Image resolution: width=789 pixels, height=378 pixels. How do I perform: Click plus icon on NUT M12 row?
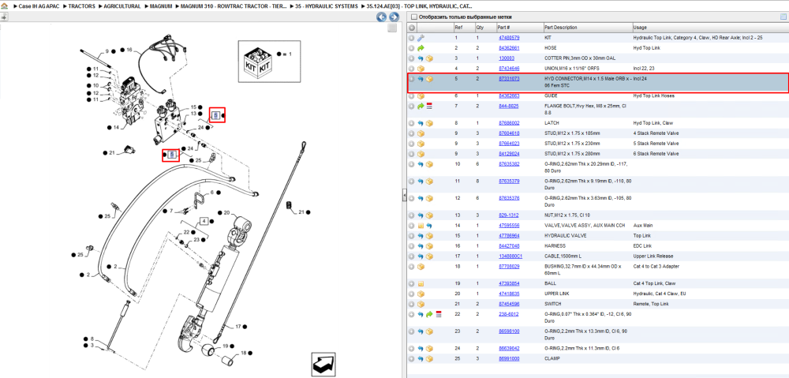coord(412,215)
